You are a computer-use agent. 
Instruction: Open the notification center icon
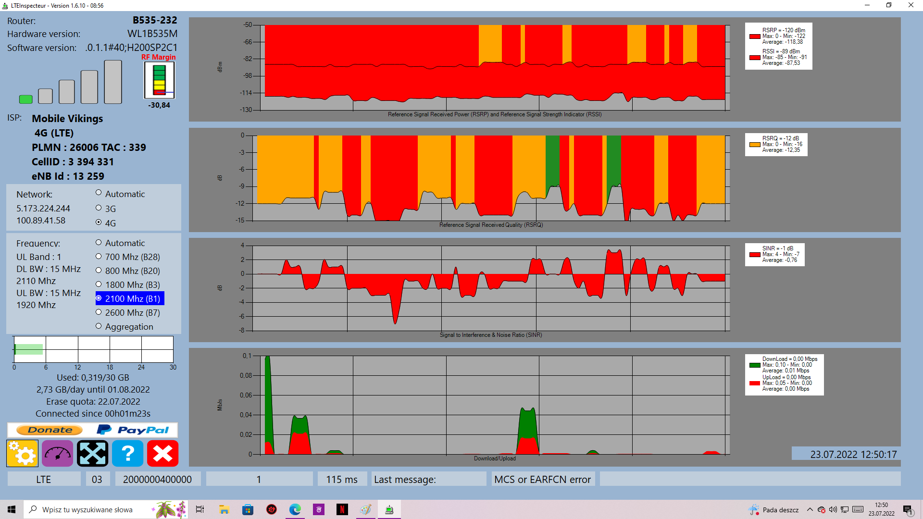(908, 509)
